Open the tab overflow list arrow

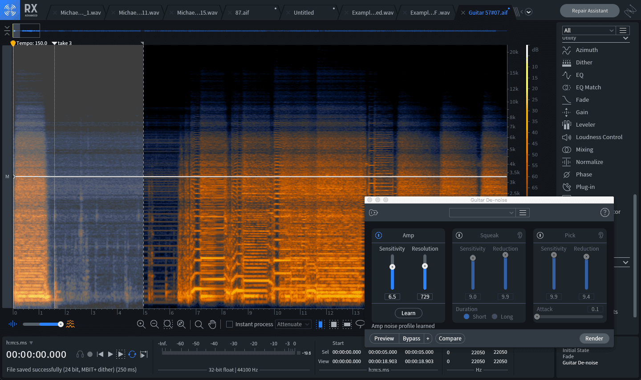pos(529,12)
